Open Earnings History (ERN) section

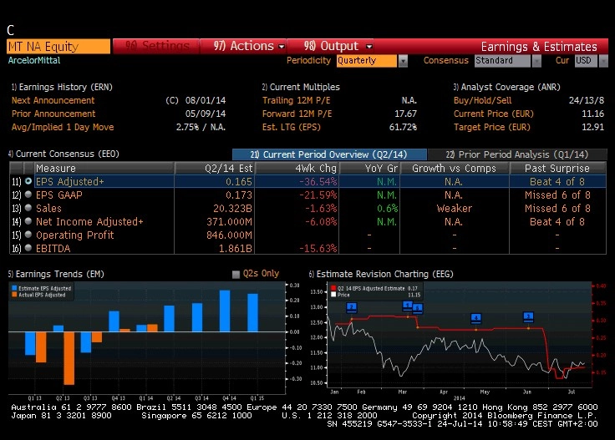[x=62, y=87]
